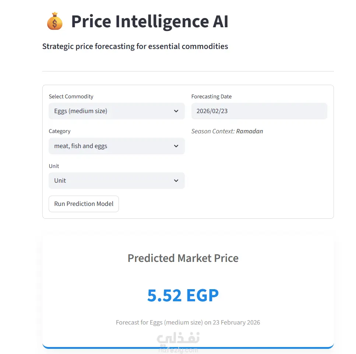Click the "Price Intelligence AI" title
The width and height of the screenshot is (356, 354).
click(x=149, y=21)
